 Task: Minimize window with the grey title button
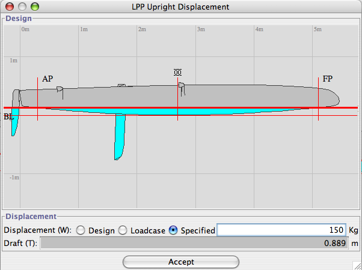(x=22, y=7)
